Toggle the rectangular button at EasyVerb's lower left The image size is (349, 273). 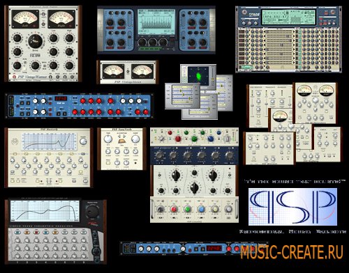[x=108, y=163]
